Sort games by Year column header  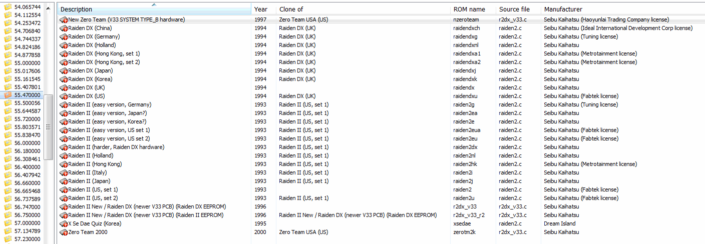(x=261, y=9)
